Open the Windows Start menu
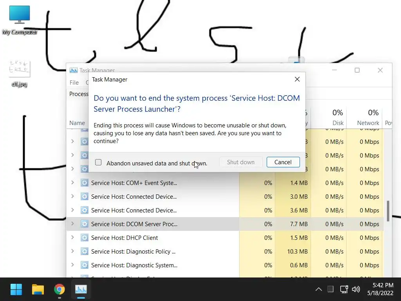 pos(16,290)
